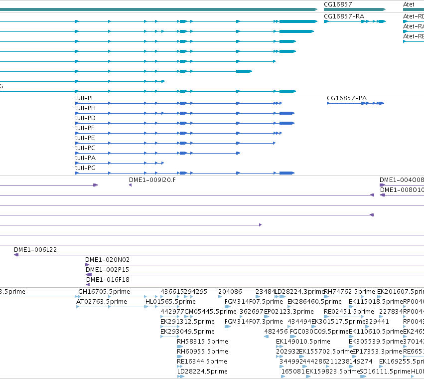Select the EK293049.5prime EST
The image size is (424, 379).
(x=170, y=337)
